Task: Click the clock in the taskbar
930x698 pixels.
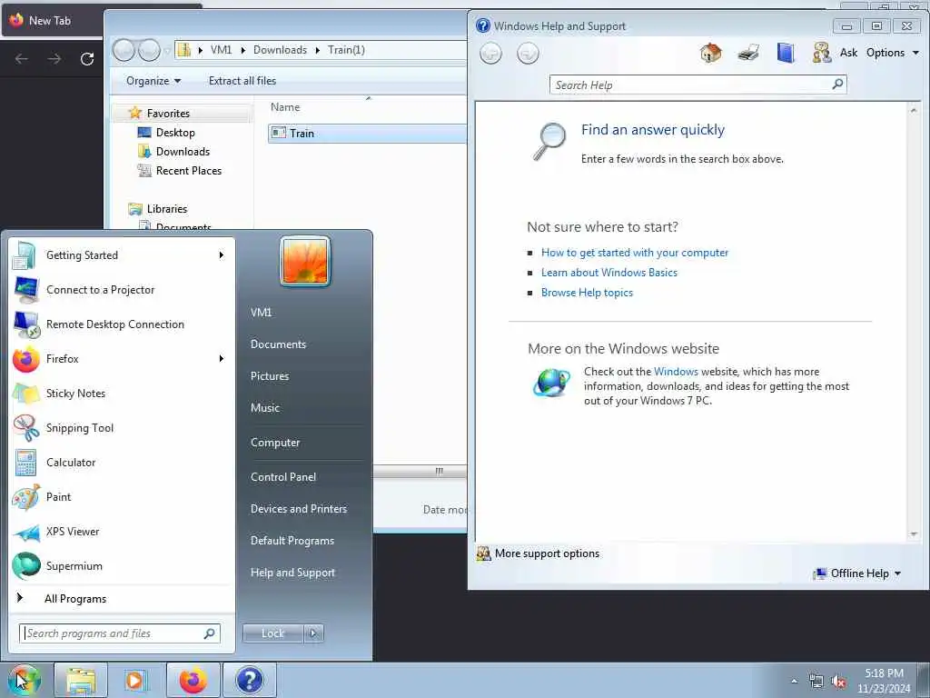Action: point(884,681)
